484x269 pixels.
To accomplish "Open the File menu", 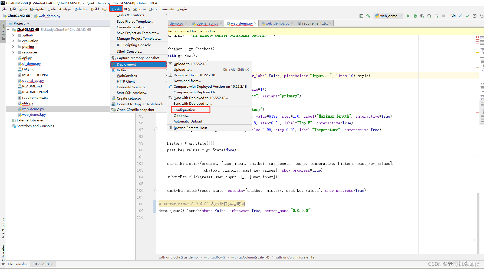I will [x=4, y=9].
